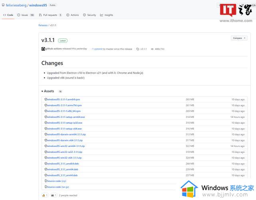Download windows95-3.1.1-1.x86_64.rpm

[x=64, y=111]
